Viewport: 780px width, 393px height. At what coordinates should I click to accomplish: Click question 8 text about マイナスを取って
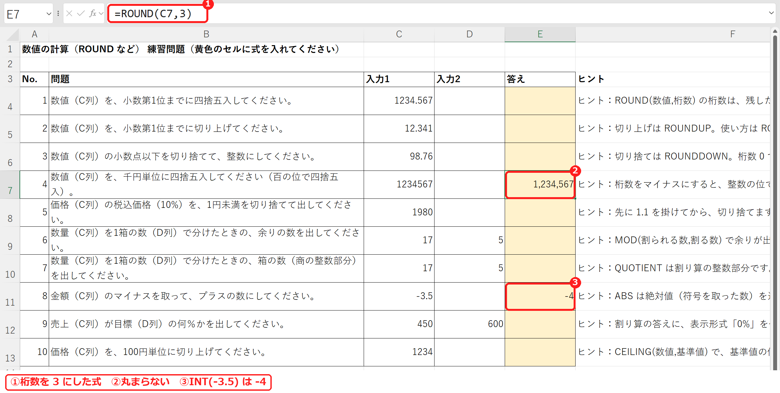(184, 296)
